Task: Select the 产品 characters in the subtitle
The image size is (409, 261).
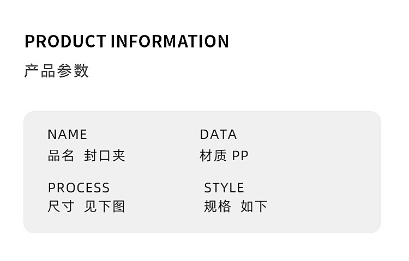Action: [x=40, y=71]
